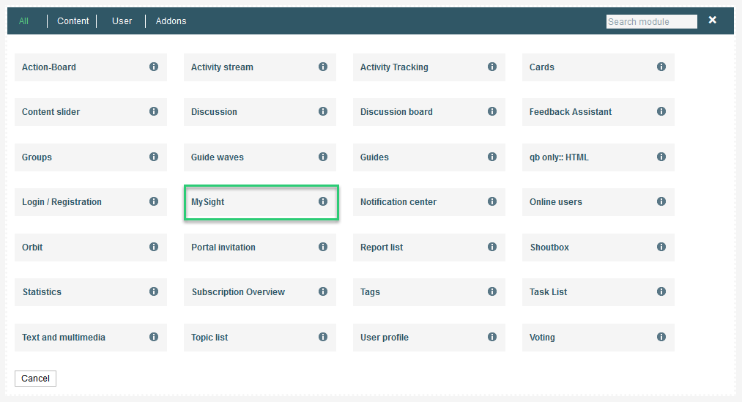Select the qb only:: HTML module
Screen dimensions: 742x402
598,157
